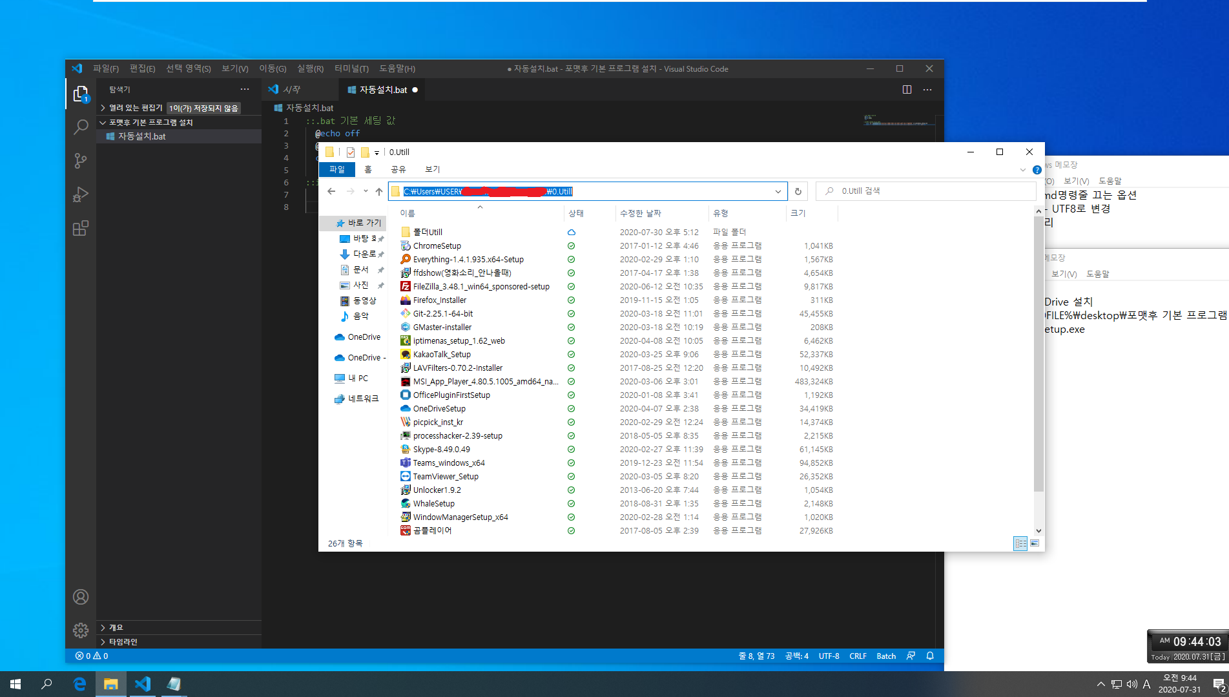
Task: Go to line via 줄 8, 열 73
Action: pos(756,656)
